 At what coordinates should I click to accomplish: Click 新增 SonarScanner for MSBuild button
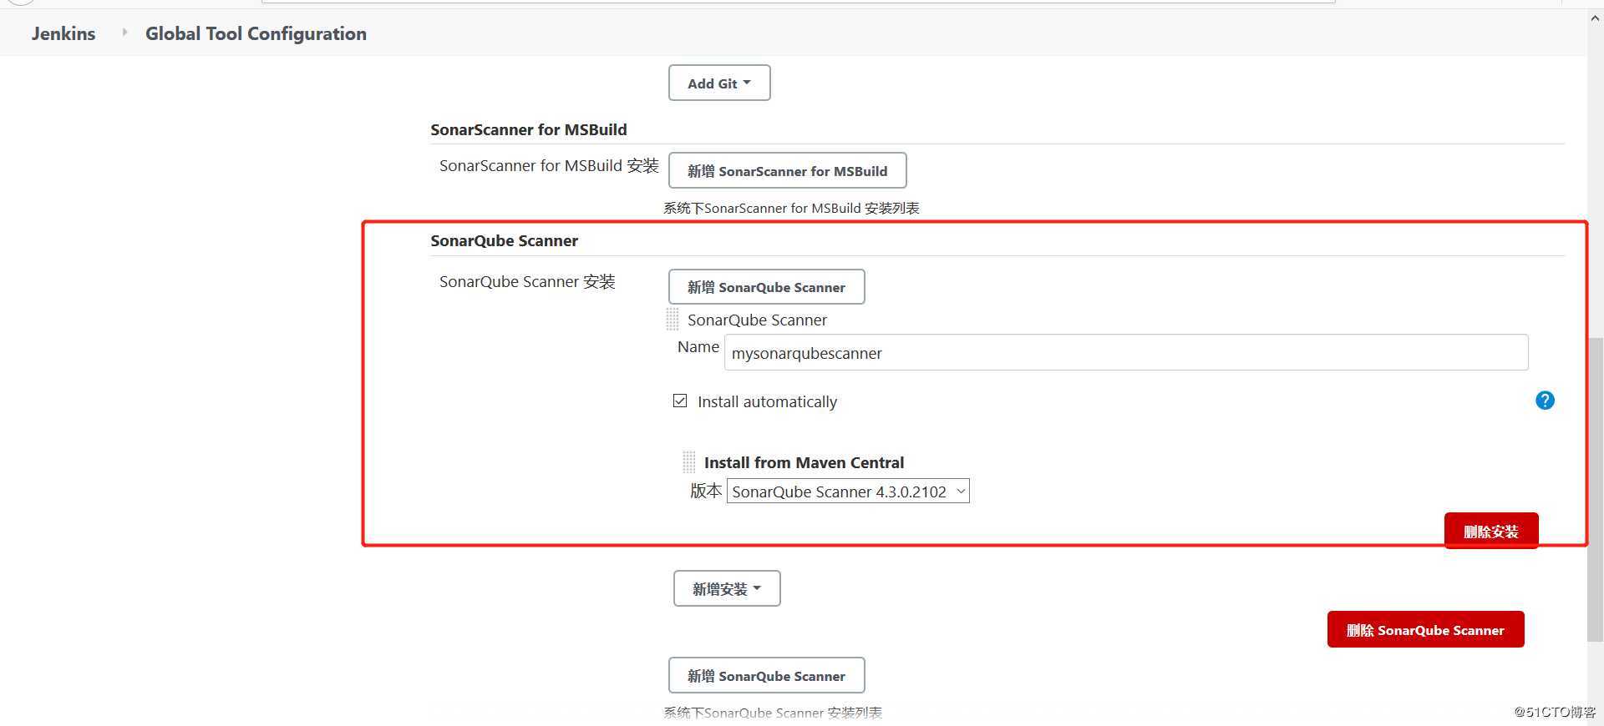coord(787,170)
